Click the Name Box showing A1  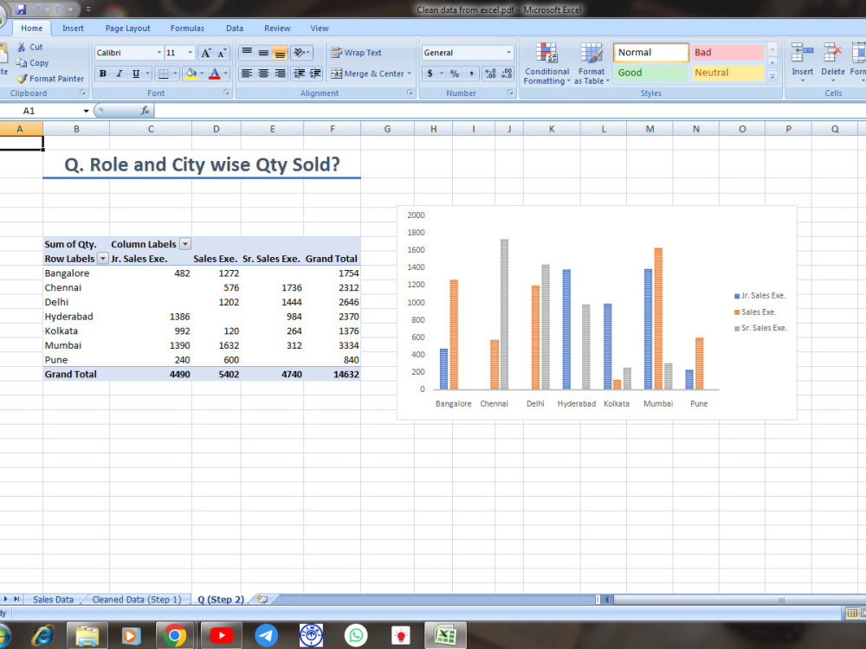(x=45, y=111)
